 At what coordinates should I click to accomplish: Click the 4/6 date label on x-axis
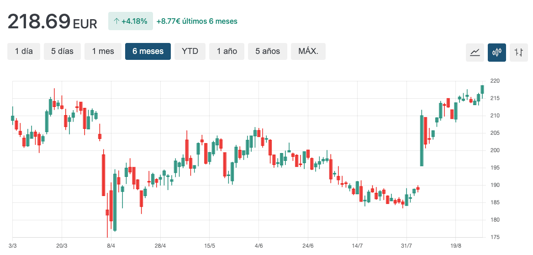pos(259,246)
